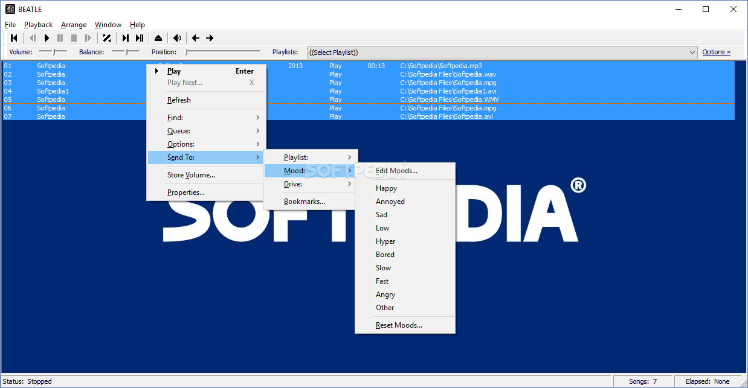Click the 2013 year cell
The height and width of the screenshot is (388, 748).
pyautogui.click(x=295, y=66)
